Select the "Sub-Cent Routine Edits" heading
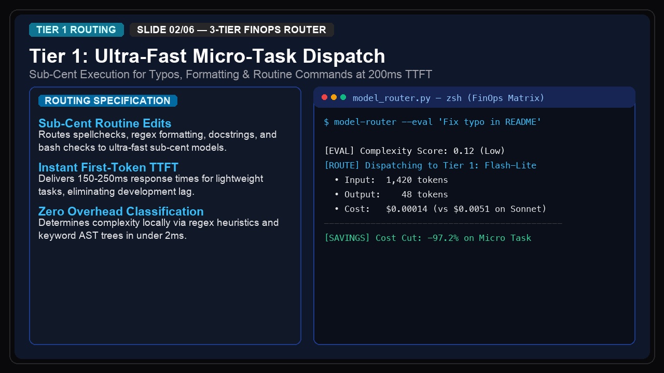Screen dimensions: 664x373 tap(105, 123)
